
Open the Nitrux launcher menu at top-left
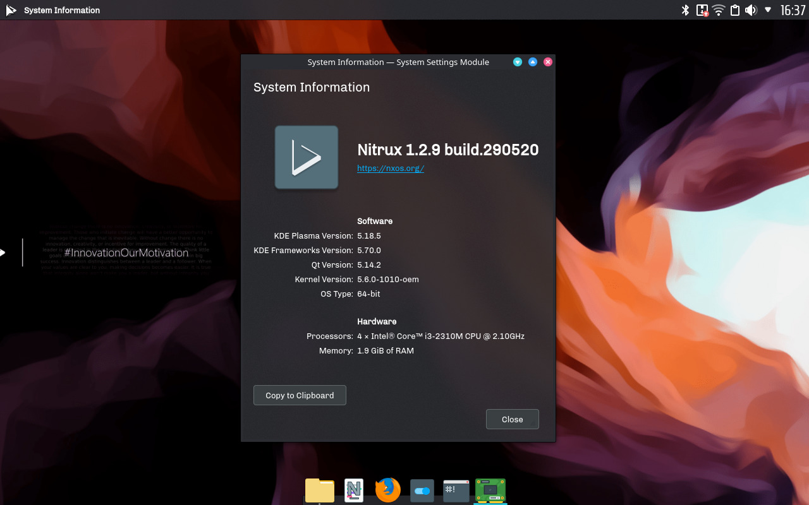11,10
